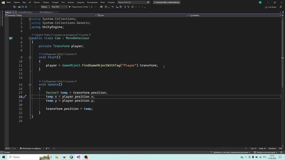The height and width of the screenshot is (160, 285).
Task: Open the Отладка menu
Action: click(x=55, y=2)
